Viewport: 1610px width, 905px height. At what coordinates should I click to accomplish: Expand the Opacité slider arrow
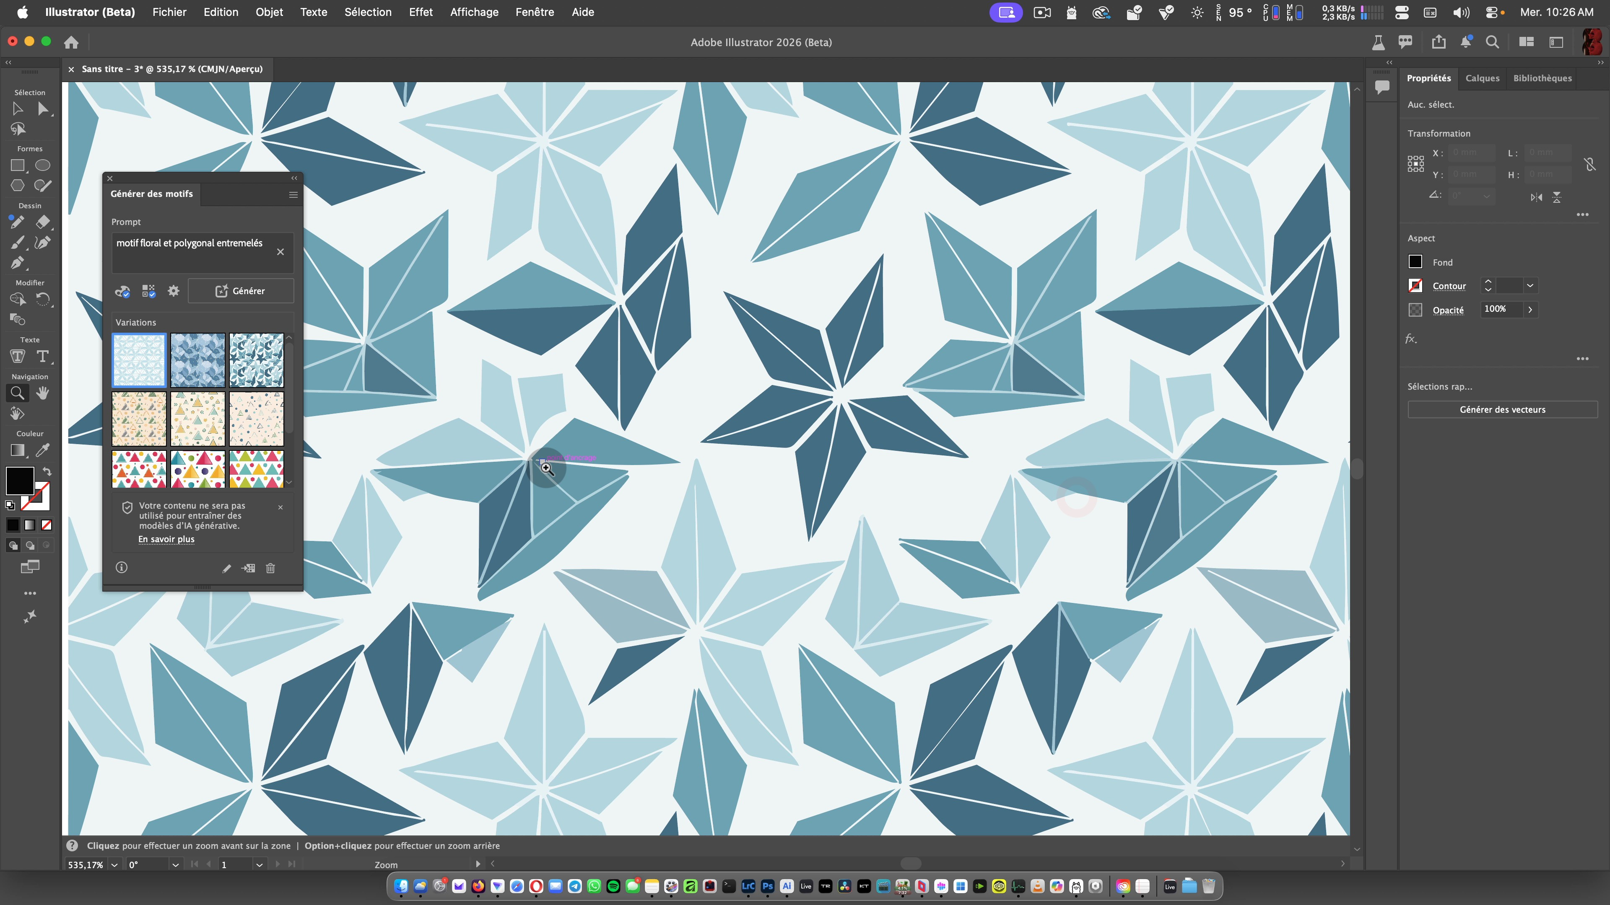pos(1530,309)
